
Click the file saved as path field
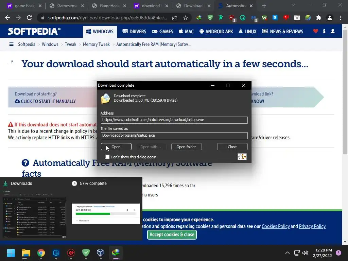click(174, 136)
